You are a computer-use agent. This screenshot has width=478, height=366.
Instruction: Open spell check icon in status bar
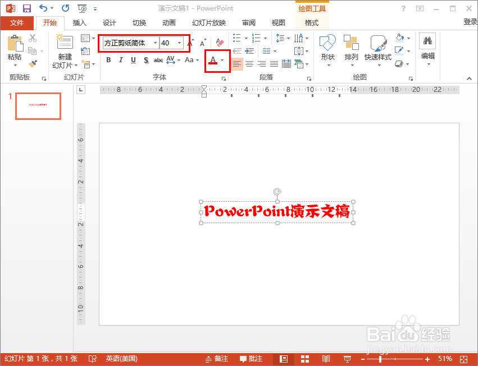click(92, 359)
